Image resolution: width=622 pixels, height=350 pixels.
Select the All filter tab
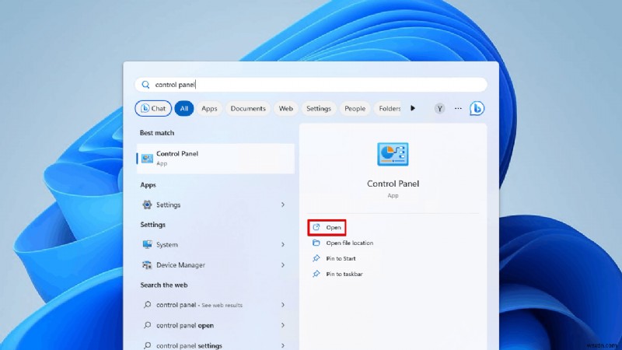[x=184, y=108]
